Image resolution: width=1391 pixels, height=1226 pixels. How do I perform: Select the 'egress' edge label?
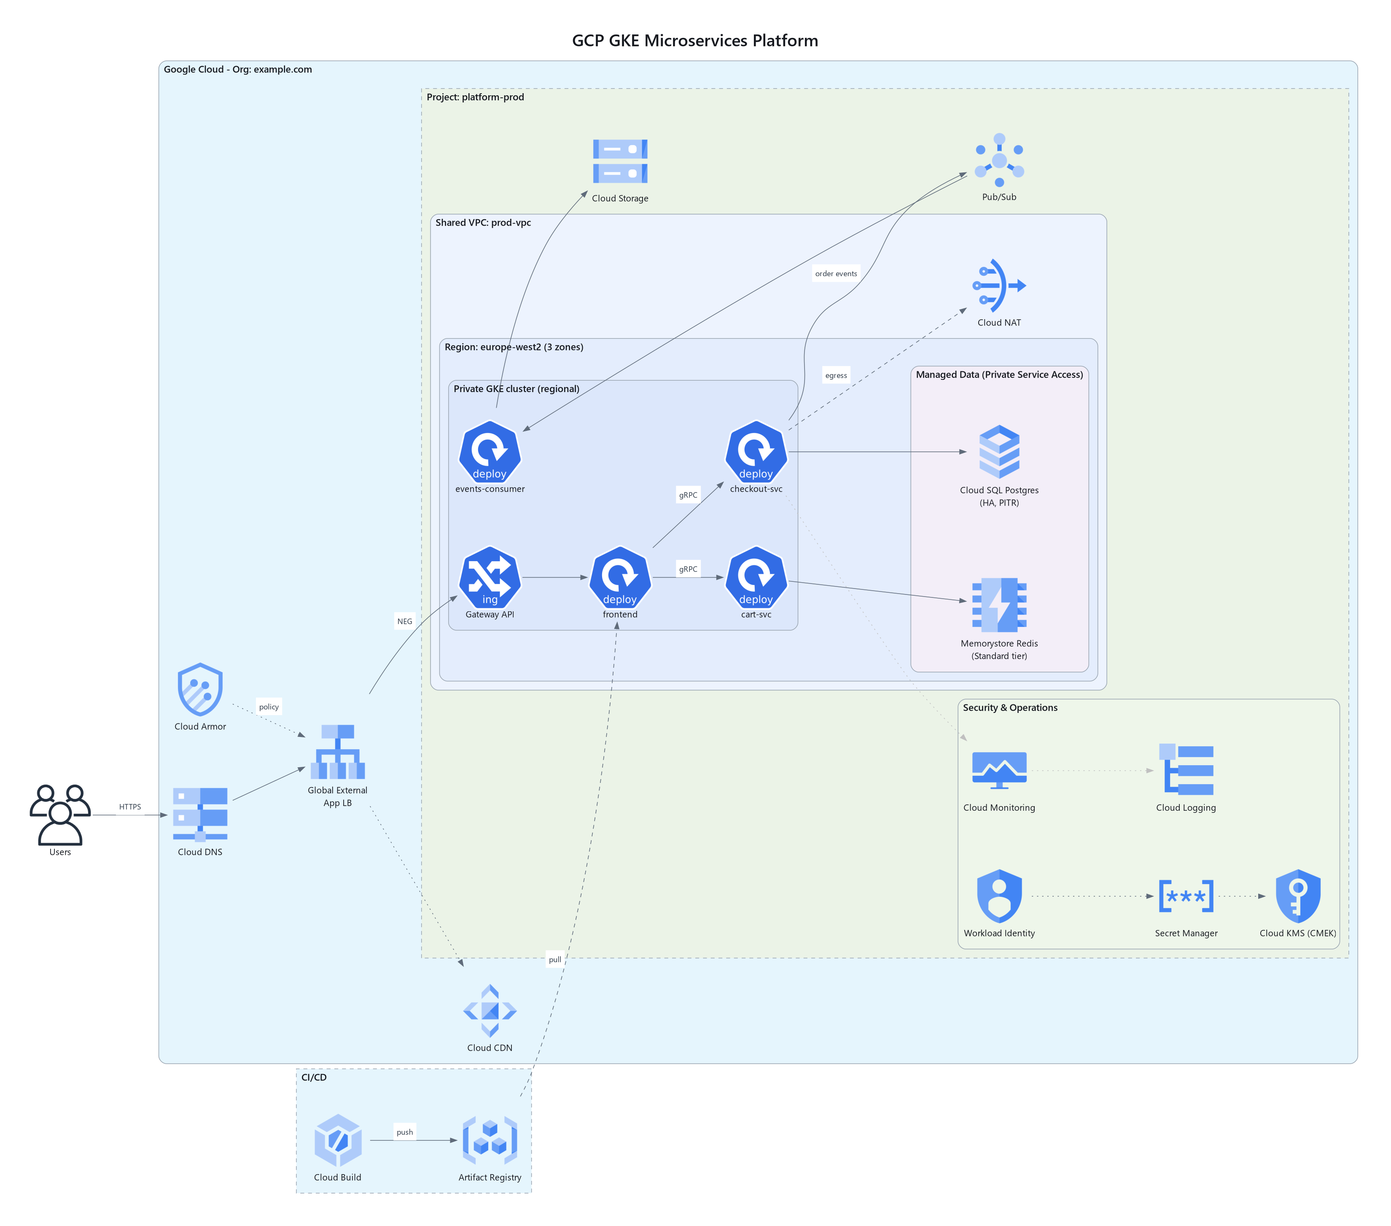point(836,375)
